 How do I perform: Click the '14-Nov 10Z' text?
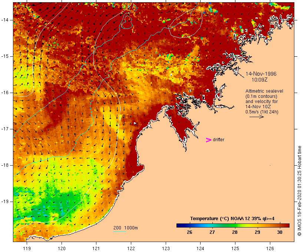click(258, 107)
